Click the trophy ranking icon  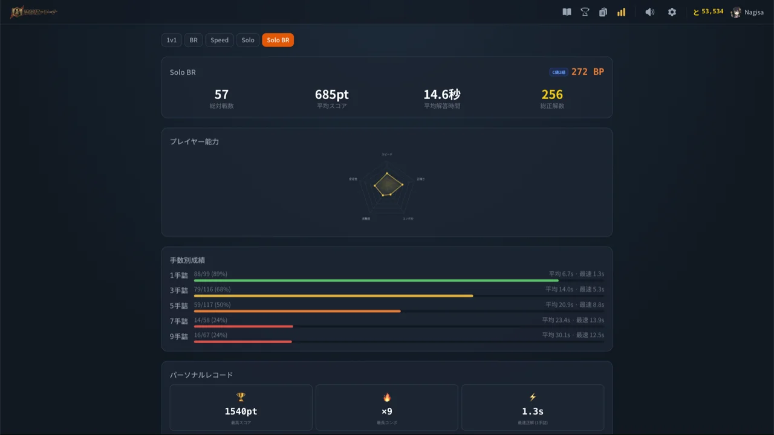585,12
